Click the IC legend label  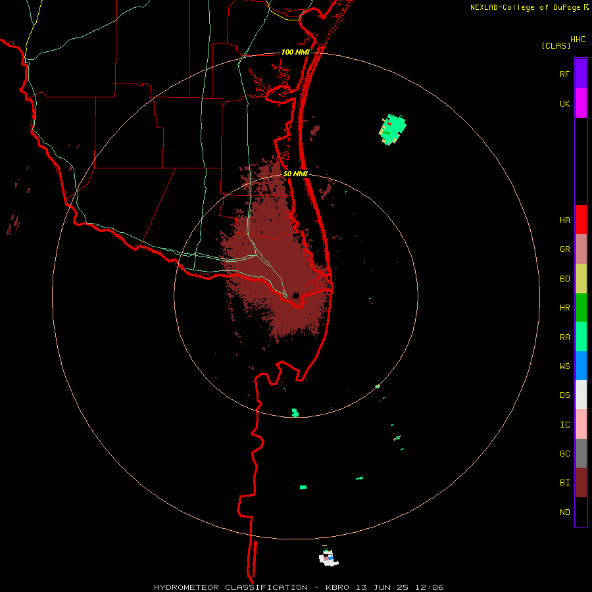tap(564, 424)
